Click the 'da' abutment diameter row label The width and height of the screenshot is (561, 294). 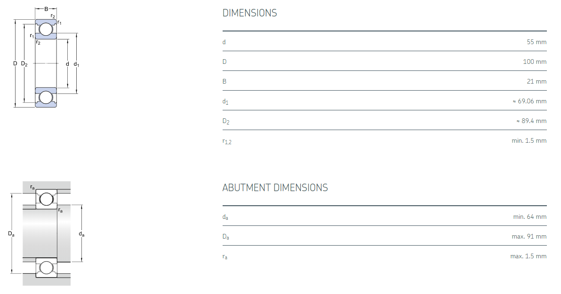click(x=225, y=217)
